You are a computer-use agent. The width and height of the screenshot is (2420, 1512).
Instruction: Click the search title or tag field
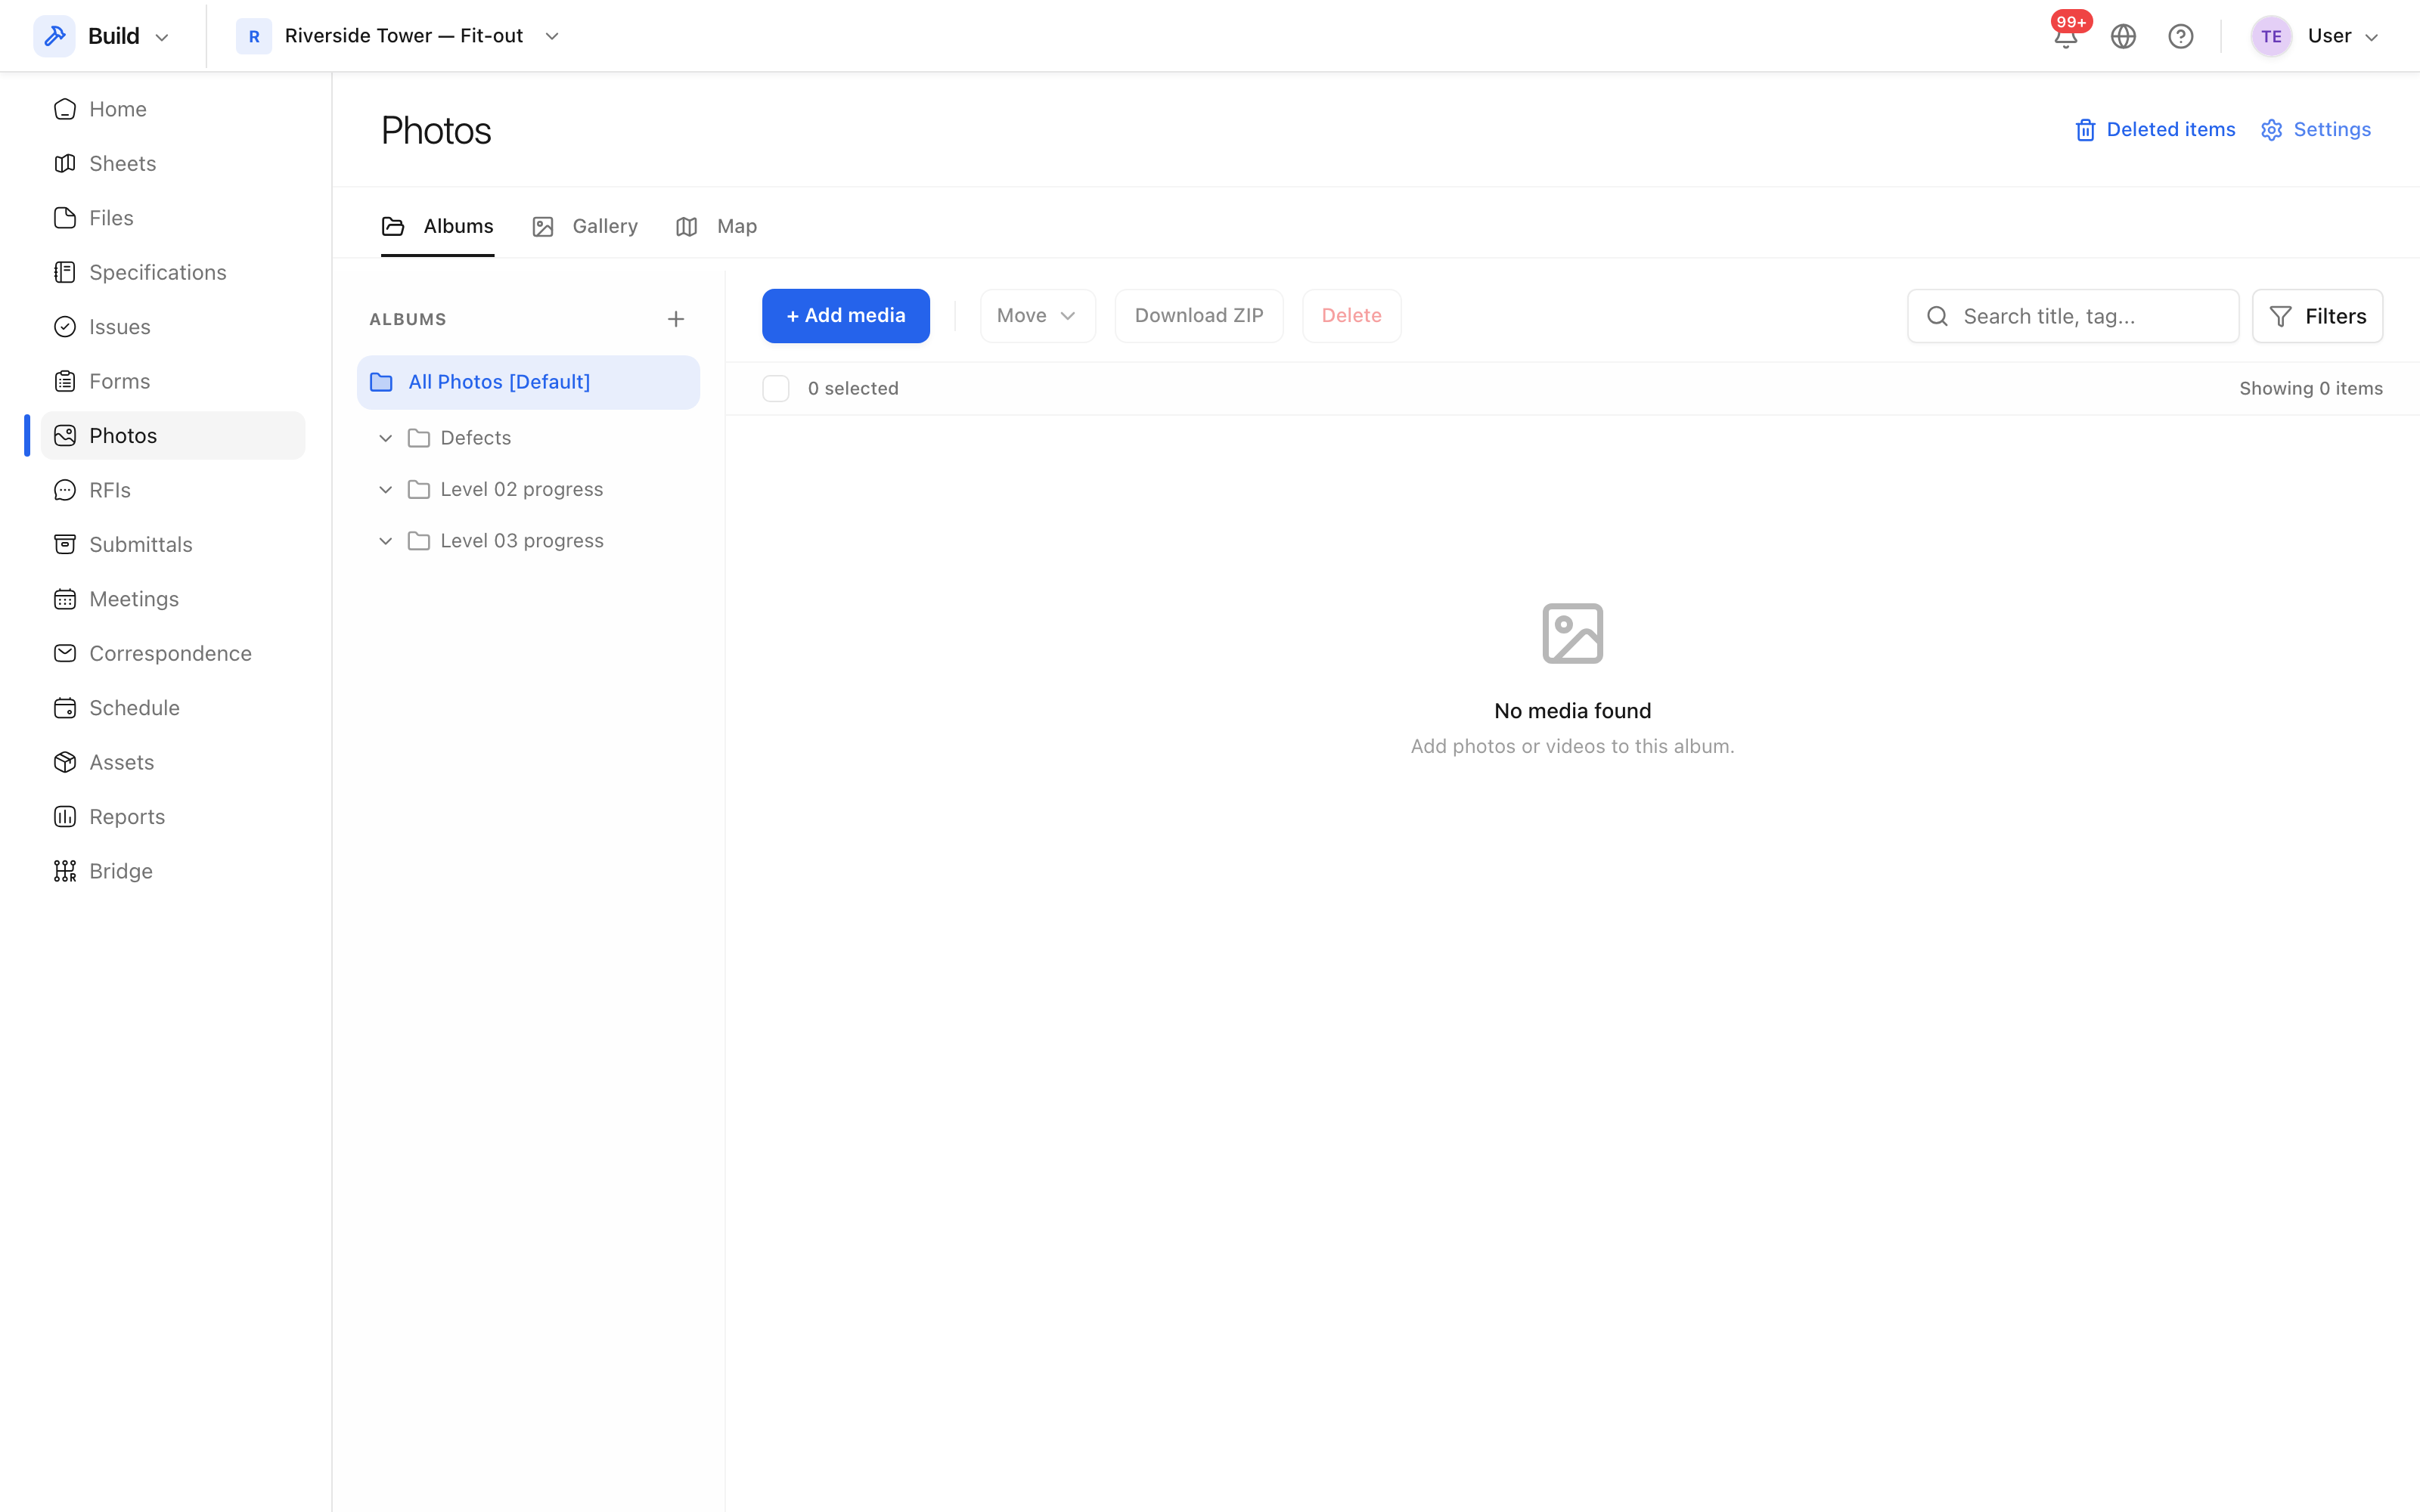coord(2073,316)
